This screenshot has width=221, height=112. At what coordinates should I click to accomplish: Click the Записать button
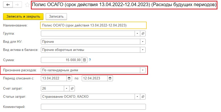56,17
